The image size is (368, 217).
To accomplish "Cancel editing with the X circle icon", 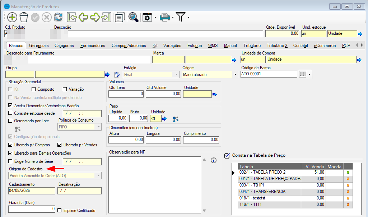I will 47,17.
